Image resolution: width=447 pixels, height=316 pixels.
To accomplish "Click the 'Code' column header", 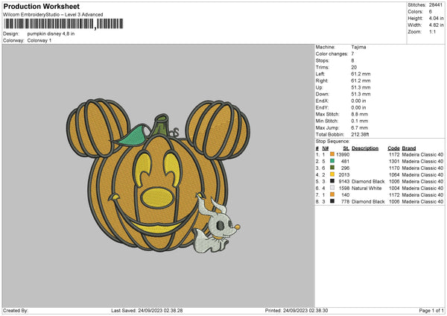I will point(393,148).
